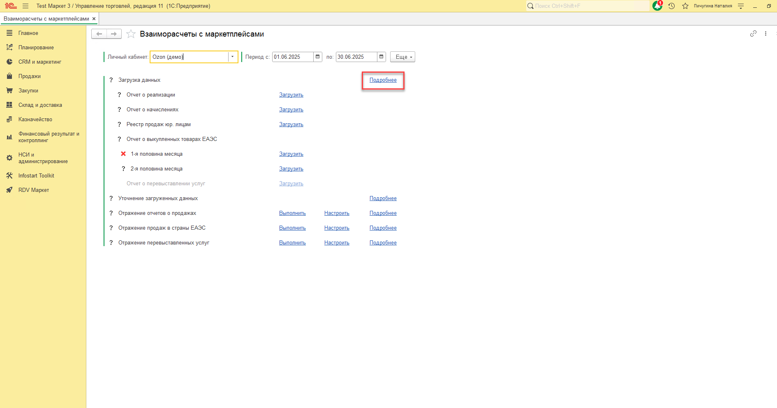Open the history clock icon
Viewport: 777px width, 408px height.
point(671,6)
